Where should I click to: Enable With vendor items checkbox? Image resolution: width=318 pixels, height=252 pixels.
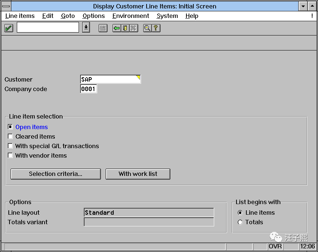(10, 155)
